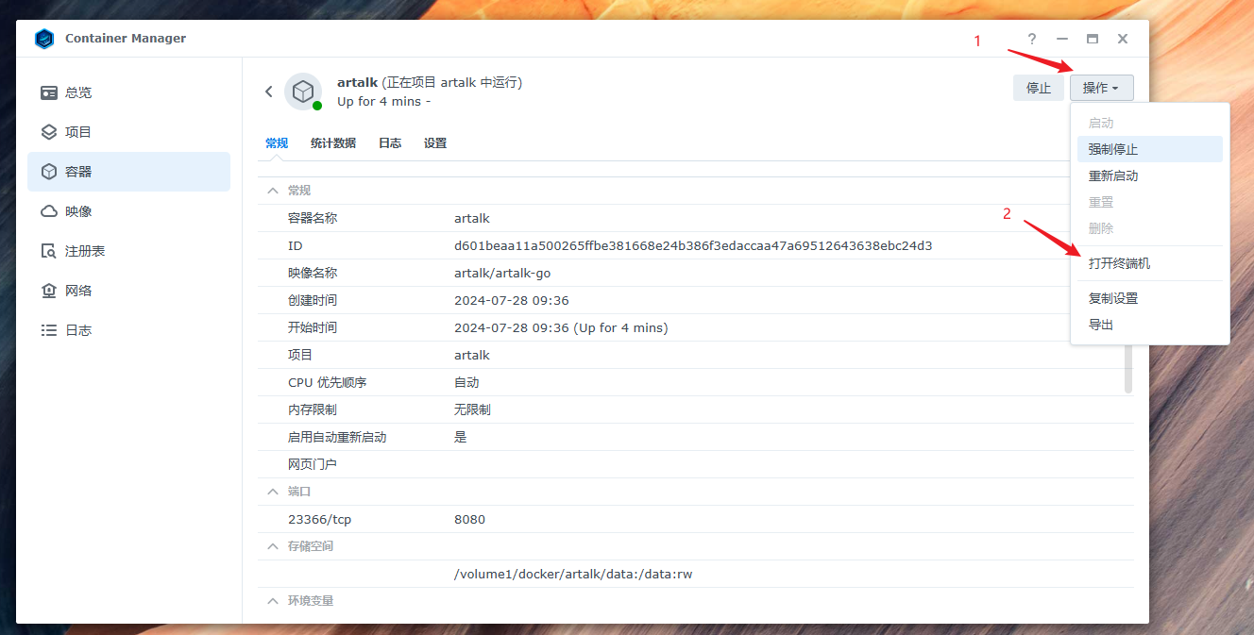
Task: Collapse the 端口 port section
Action: pos(273,492)
